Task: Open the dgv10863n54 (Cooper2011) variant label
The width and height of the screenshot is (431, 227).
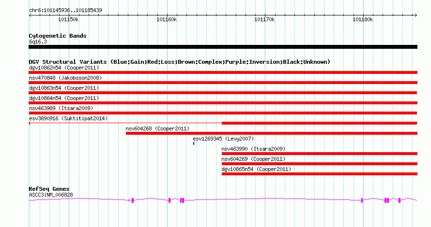Action: (x=64, y=88)
